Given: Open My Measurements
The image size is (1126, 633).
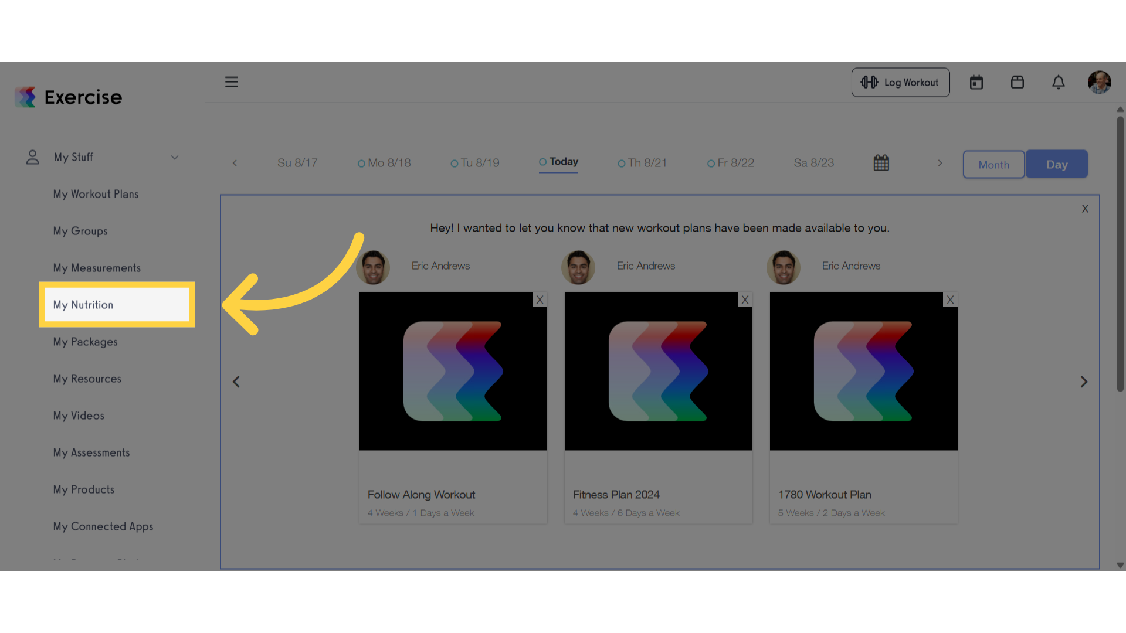Looking at the screenshot, I should (97, 268).
